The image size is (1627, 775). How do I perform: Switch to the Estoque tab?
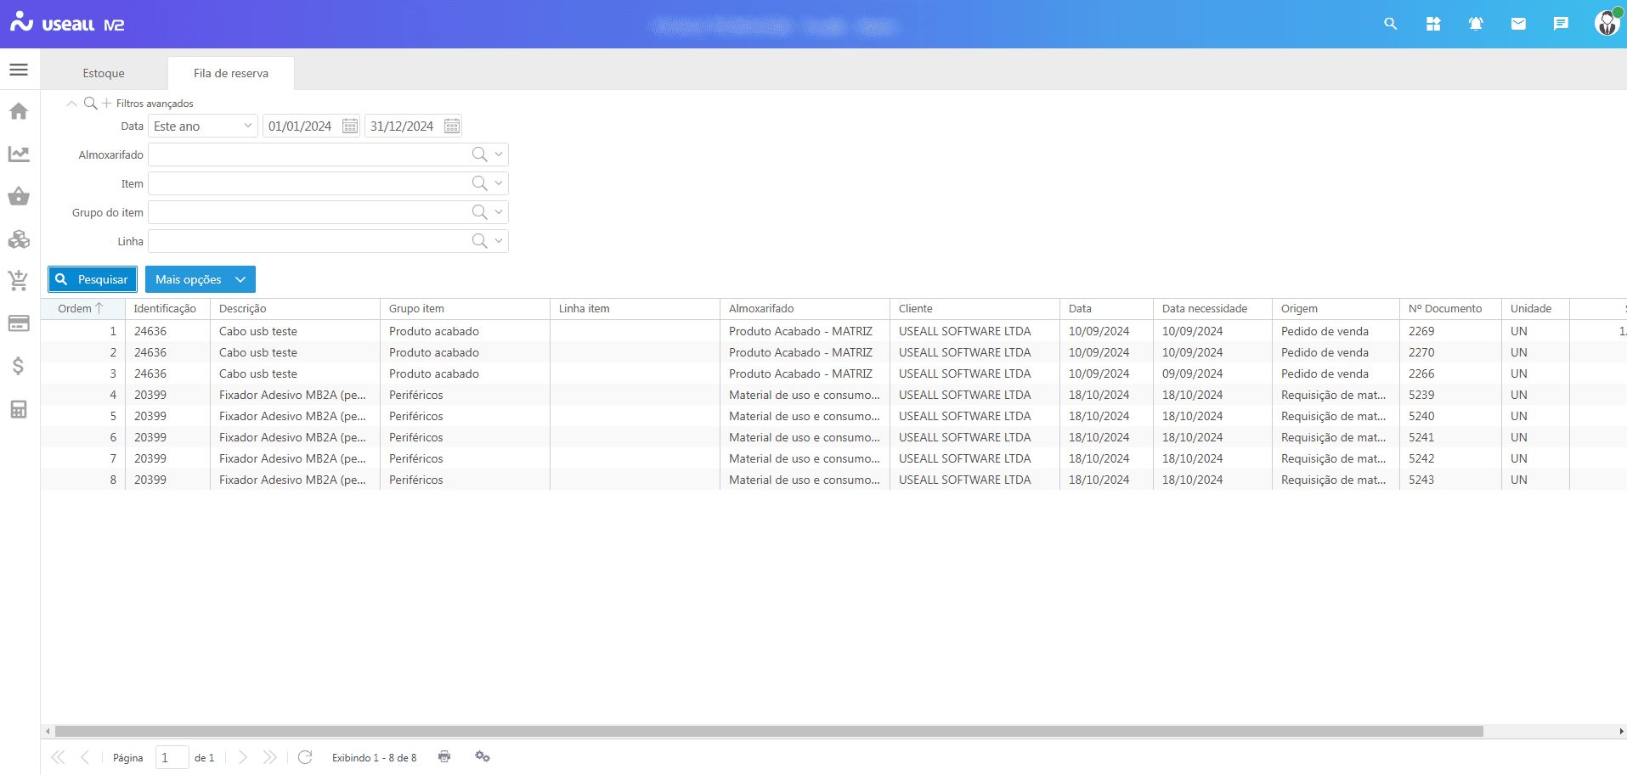tap(104, 74)
